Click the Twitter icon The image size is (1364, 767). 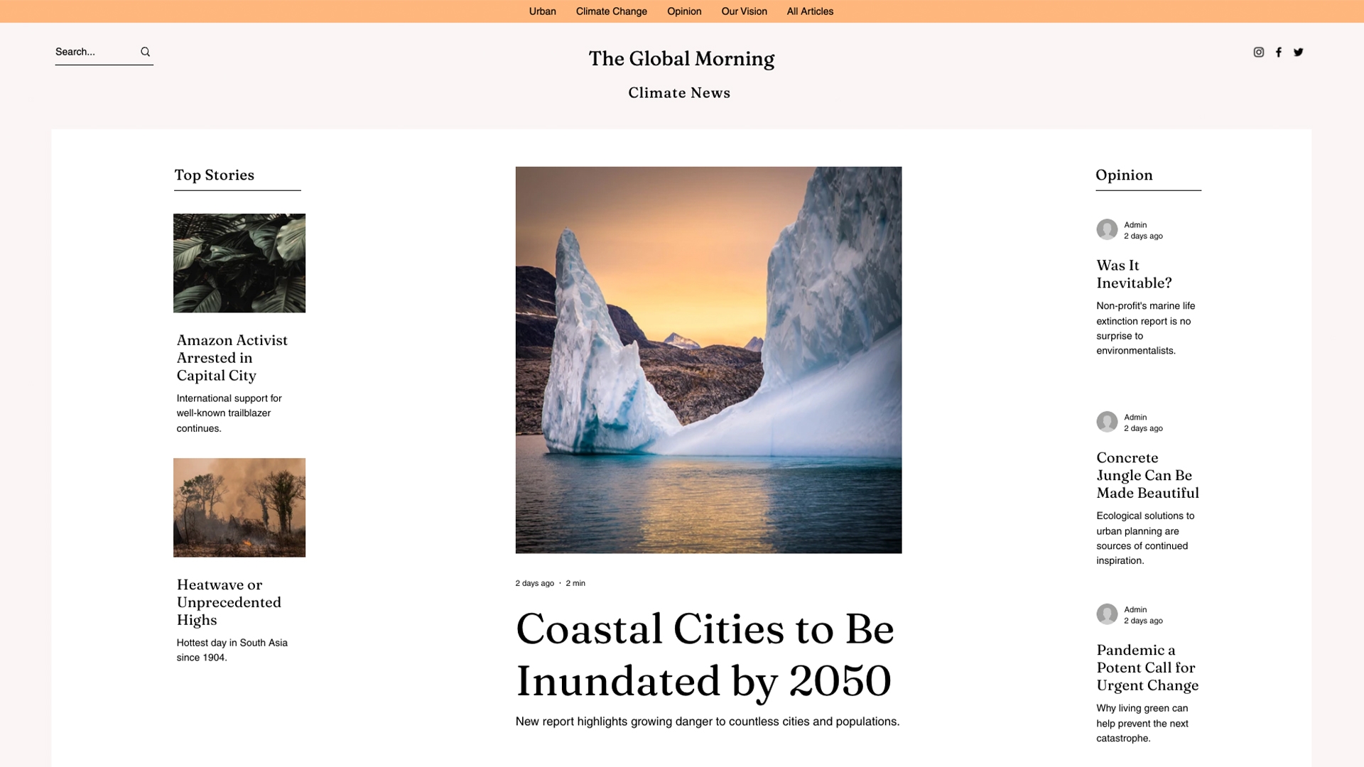[1299, 52]
